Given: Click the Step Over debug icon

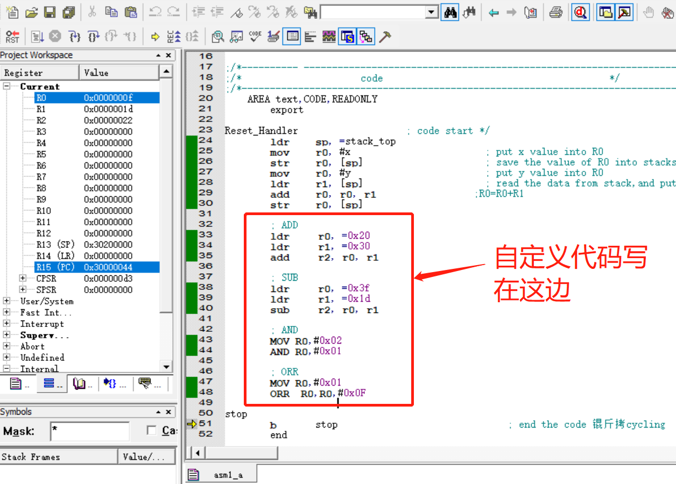Looking at the screenshot, I should [93, 37].
